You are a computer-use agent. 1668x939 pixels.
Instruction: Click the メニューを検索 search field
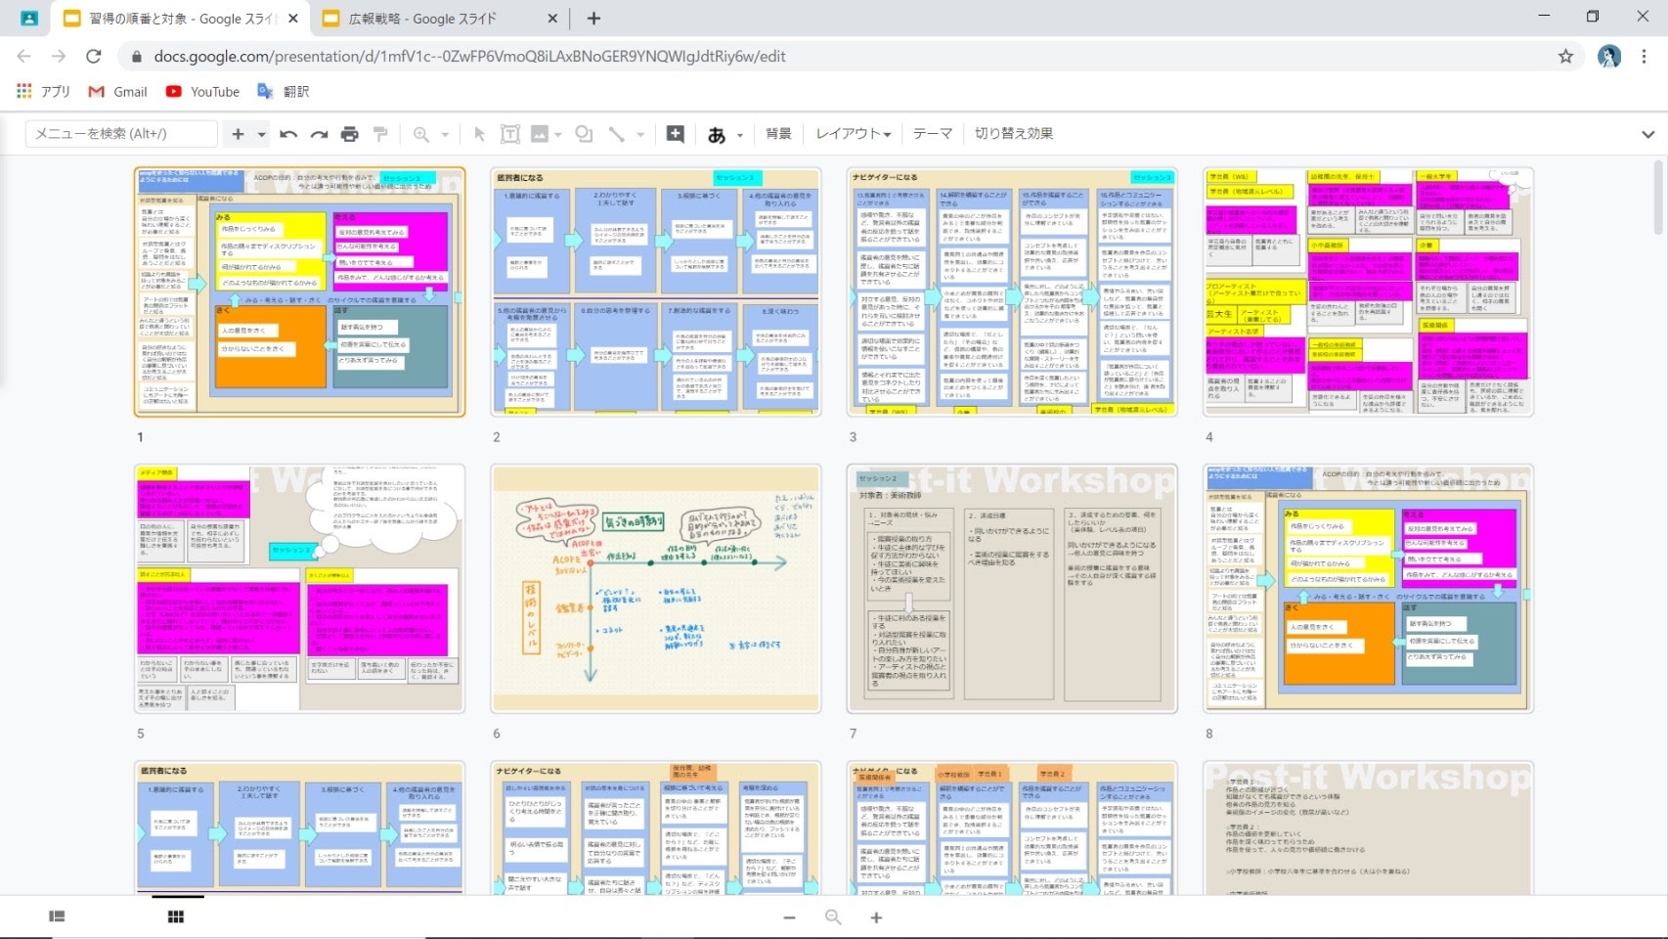(x=121, y=134)
